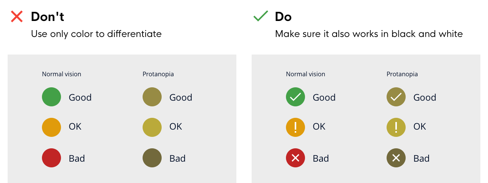Screen dimensions: 488x183
Task: Select the green checkmark Good icon under Normal vision
Action: [295, 97]
